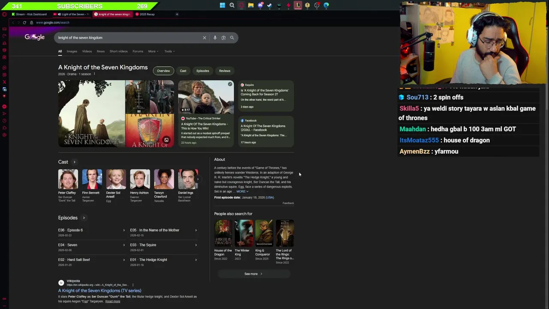Click the Wikipedia favicon in results
Image resolution: width=549 pixels, height=309 pixels.
(x=61, y=283)
